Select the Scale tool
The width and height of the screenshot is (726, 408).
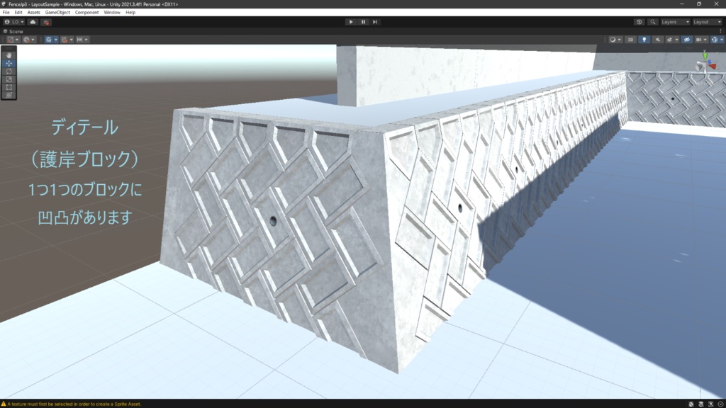coord(9,79)
